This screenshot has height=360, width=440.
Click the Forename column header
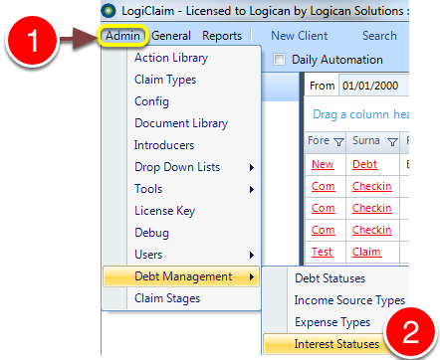pos(326,141)
